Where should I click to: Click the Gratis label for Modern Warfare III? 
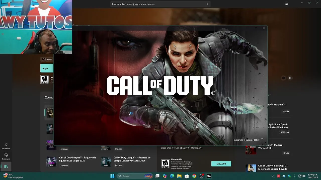(x=286, y=153)
